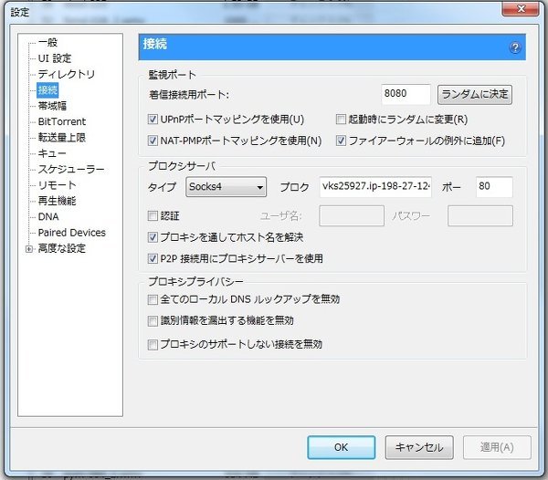
Task: Click the ランダムに決定 button
Action: coord(475,94)
